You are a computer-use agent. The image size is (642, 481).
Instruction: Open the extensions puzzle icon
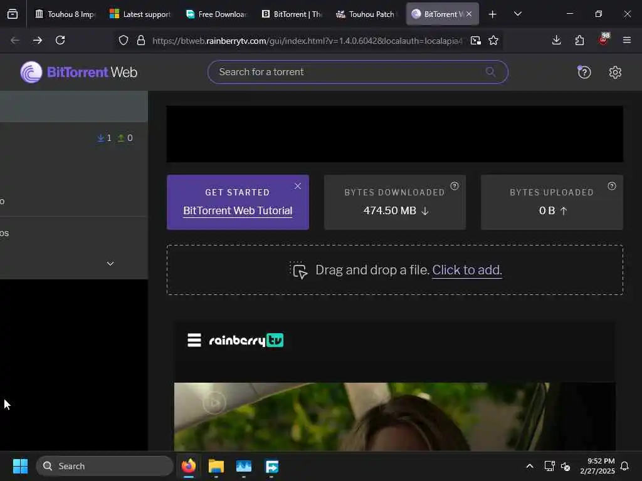click(579, 40)
